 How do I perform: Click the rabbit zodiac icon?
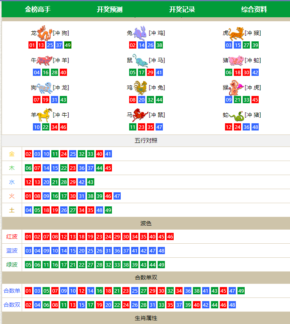click(x=140, y=33)
